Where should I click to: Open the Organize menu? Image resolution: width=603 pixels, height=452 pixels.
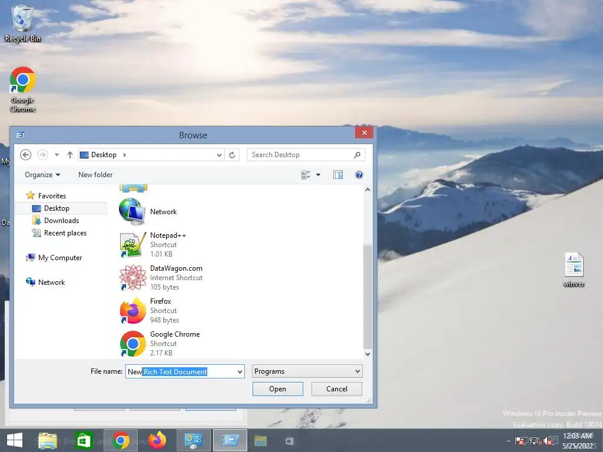click(x=42, y=175)
